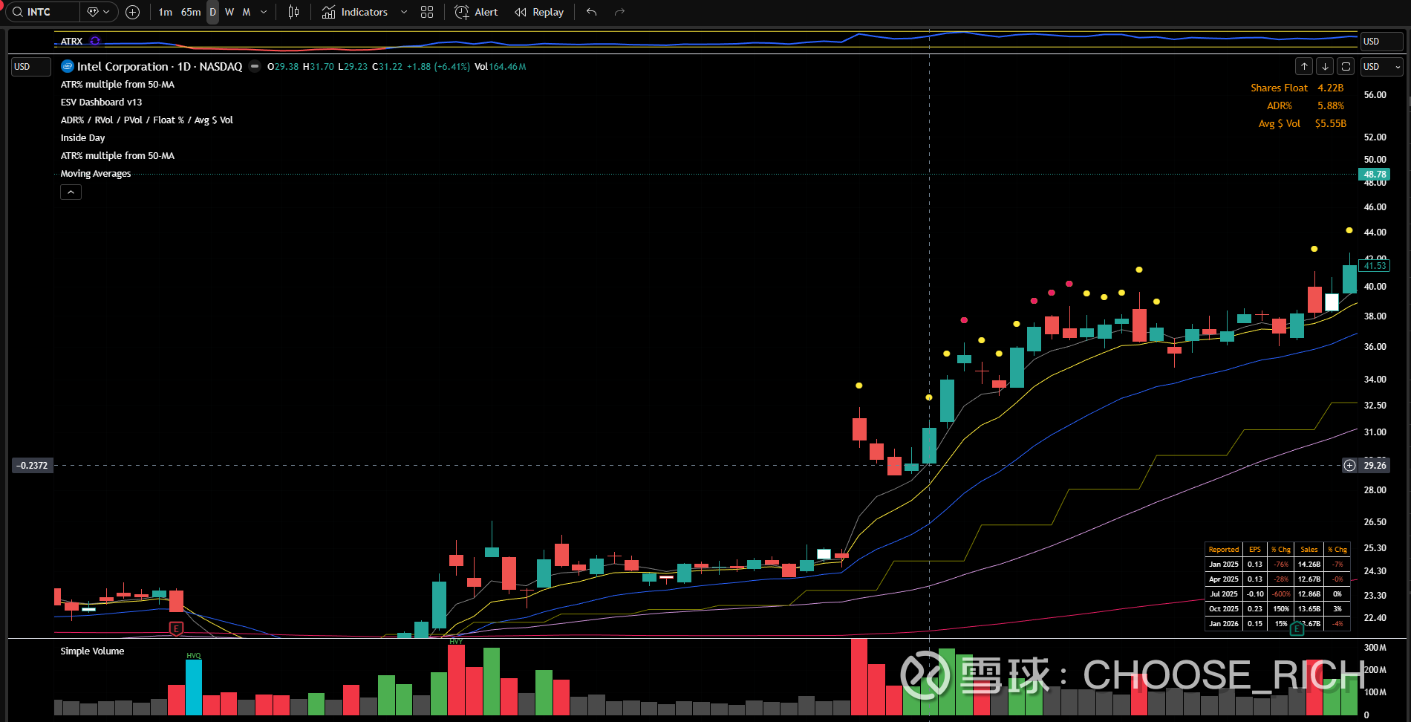
Task: Click the ADR% 5.88% value
Action: point(1331,105)
